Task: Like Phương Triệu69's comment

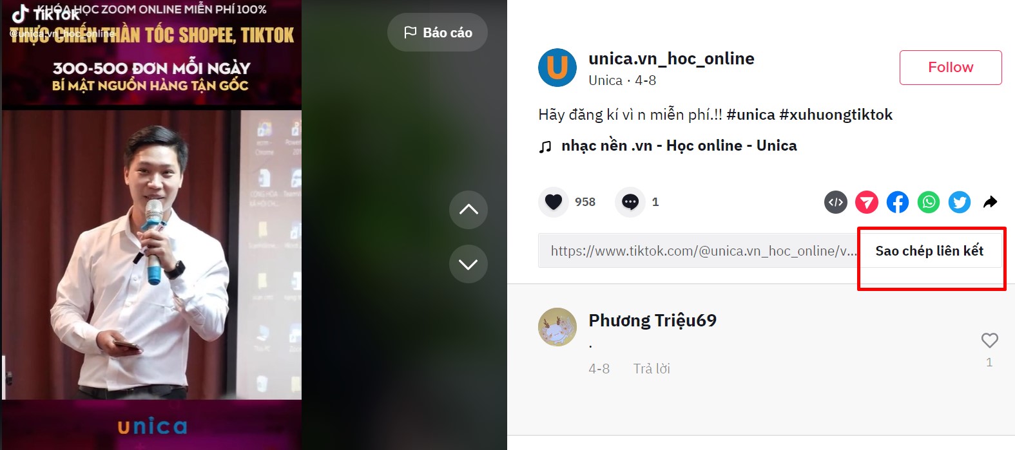Action: pos(989,340)
